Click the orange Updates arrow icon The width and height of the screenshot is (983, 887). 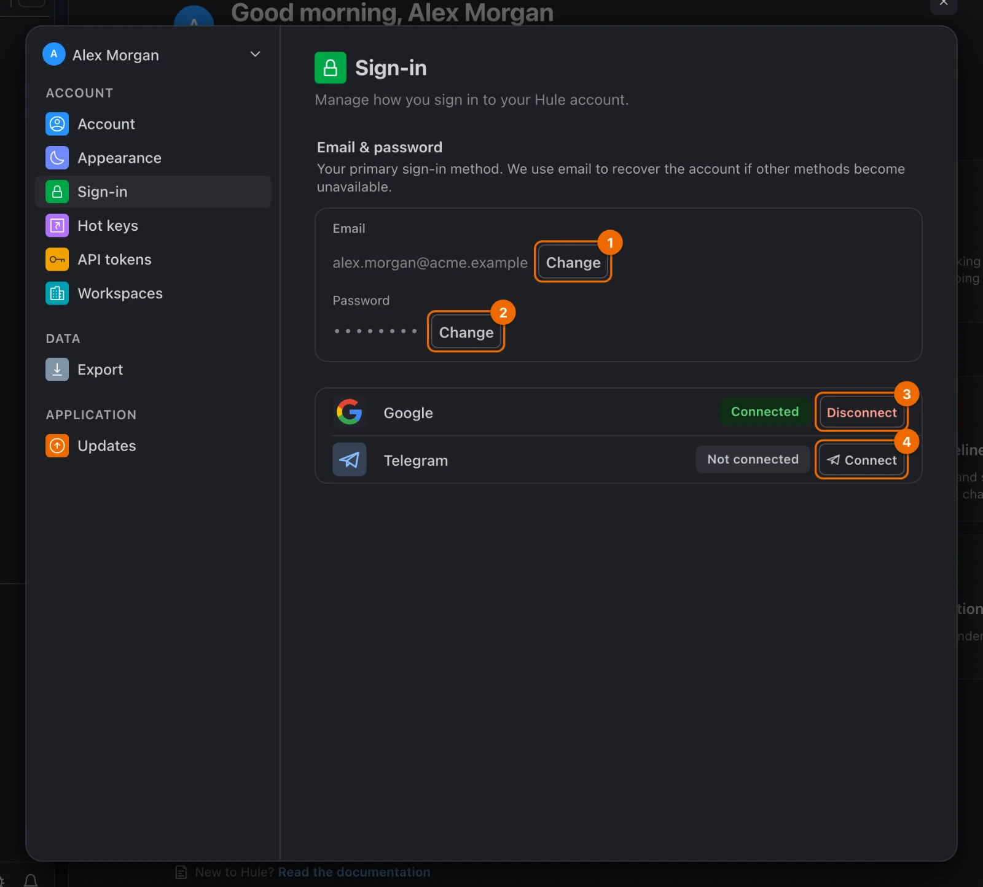(57, 446)
